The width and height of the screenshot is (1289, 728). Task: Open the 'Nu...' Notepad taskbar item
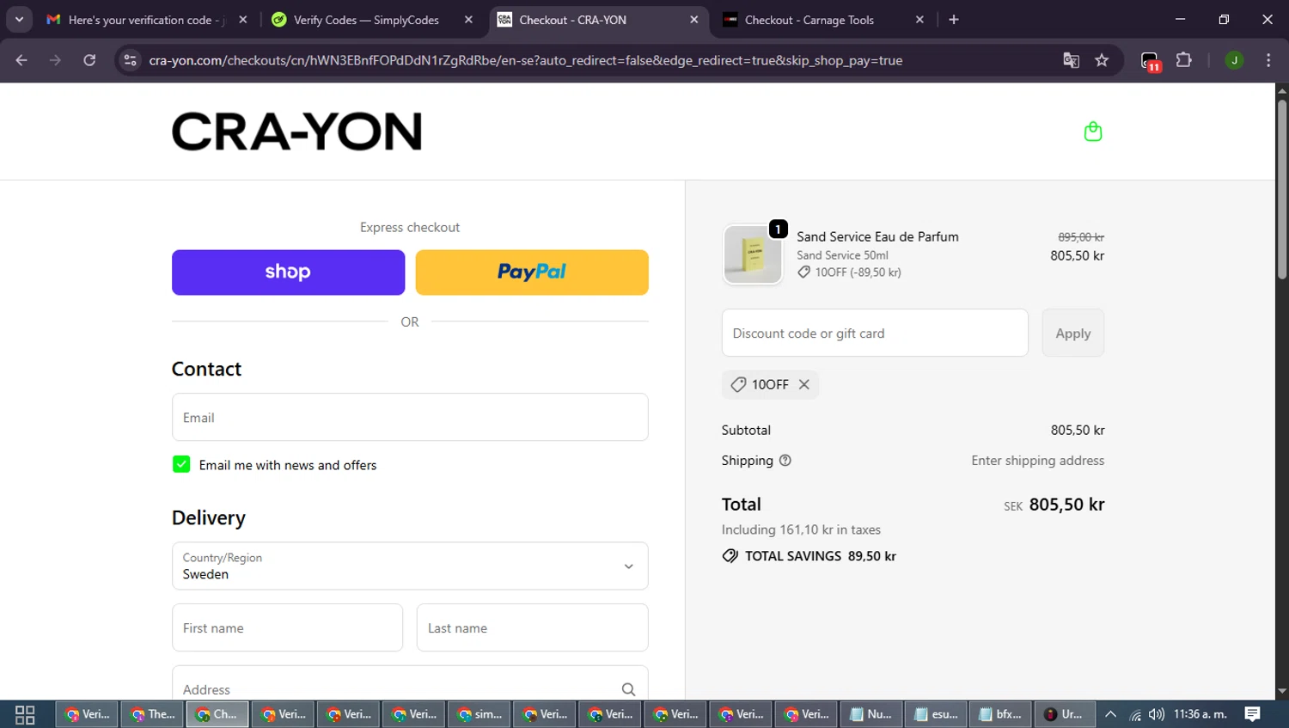871,714
